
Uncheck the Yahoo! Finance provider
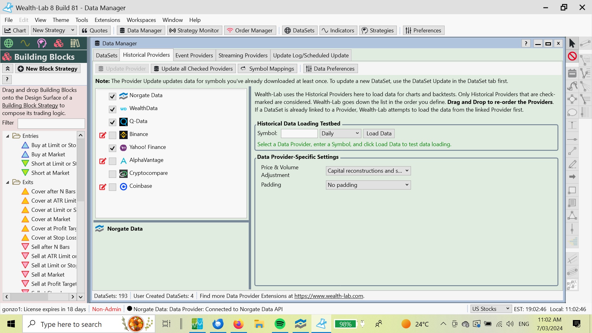(113, 148)
